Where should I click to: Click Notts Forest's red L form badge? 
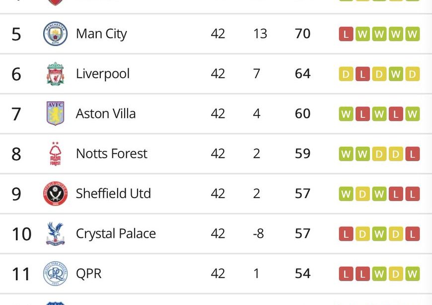pyautogui.click(x=412, y=154)
